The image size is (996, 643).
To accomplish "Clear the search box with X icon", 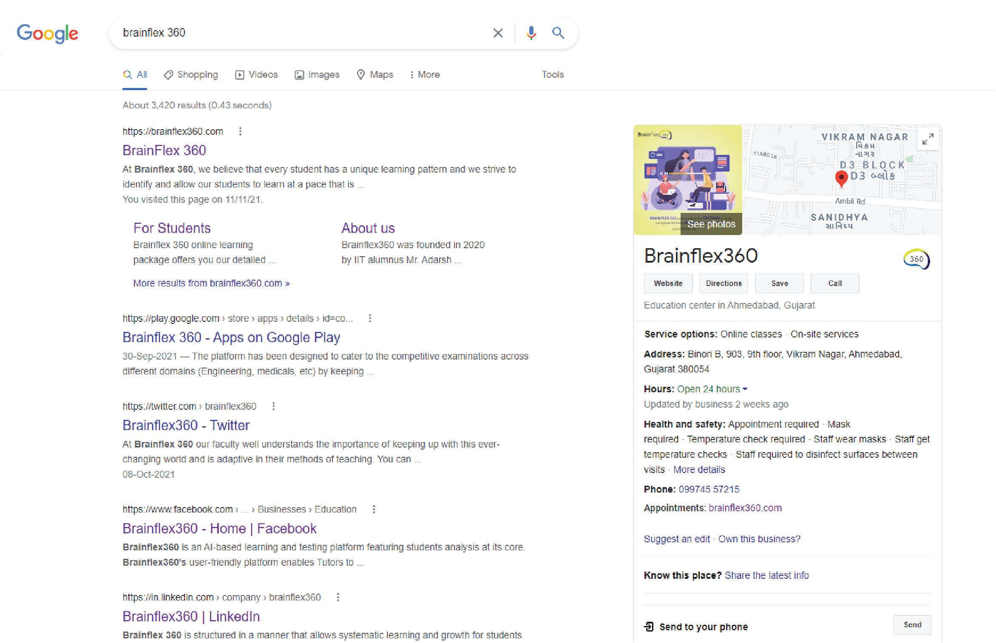I will 498,33.
